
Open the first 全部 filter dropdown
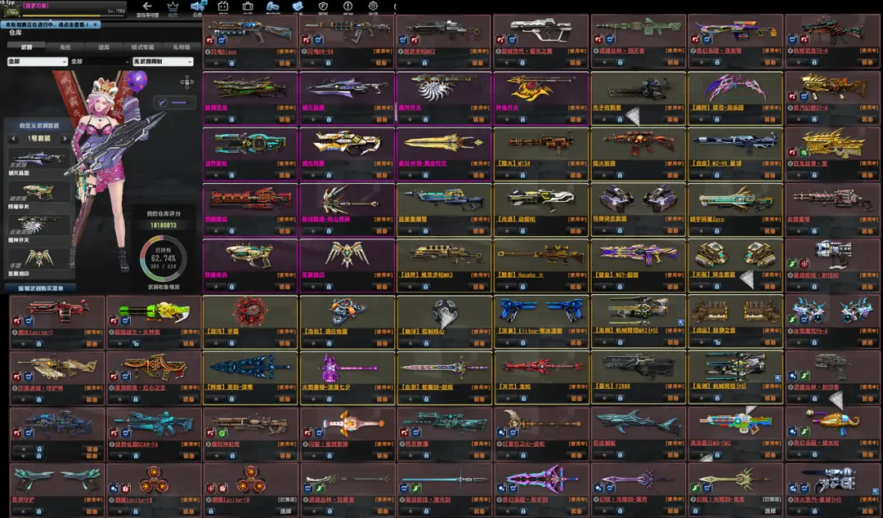[x=37, y=61]
